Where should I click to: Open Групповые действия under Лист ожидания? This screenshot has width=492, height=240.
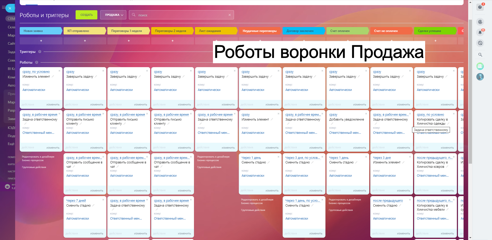209,167
